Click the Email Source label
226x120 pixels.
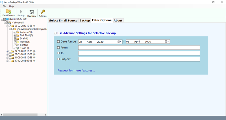point(8,16)
